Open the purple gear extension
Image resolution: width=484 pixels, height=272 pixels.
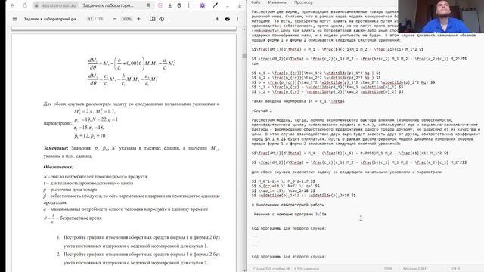pyautogui.click(x=203, y=5)
